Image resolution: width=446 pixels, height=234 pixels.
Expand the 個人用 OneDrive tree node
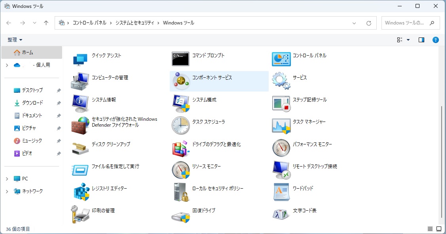pyautogui.click(x=7, y=65)
